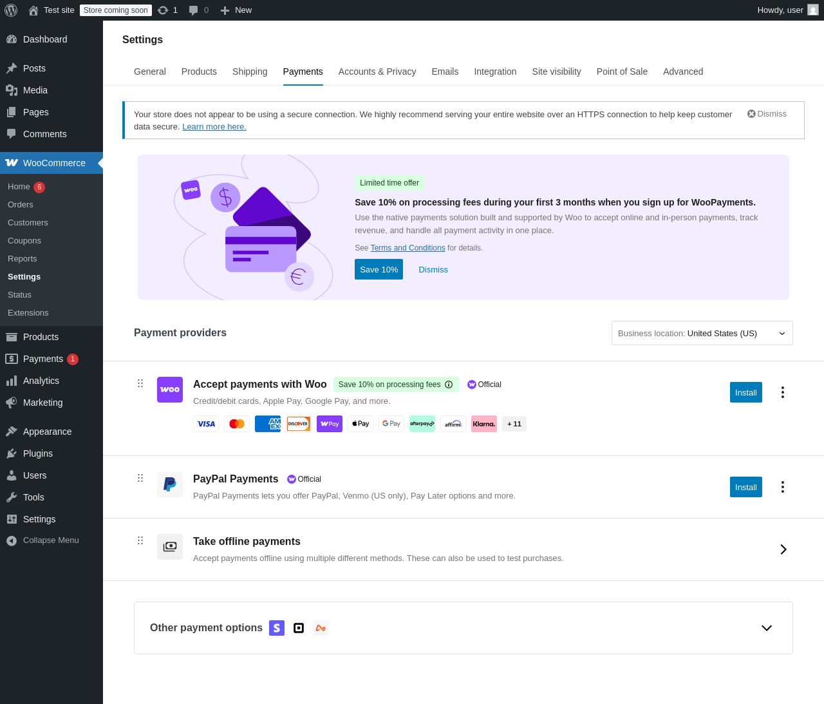Open Media in the sidebar
Viewport: 824px width, 704px height.
(x=51, y=90)
